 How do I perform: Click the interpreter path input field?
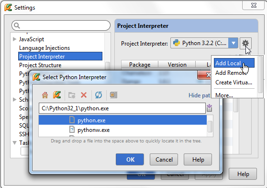[x=122, y=108]
